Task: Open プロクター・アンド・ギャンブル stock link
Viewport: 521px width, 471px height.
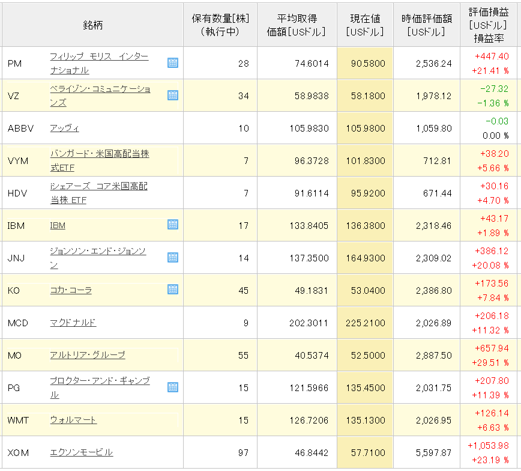Action: click(100, 387)
